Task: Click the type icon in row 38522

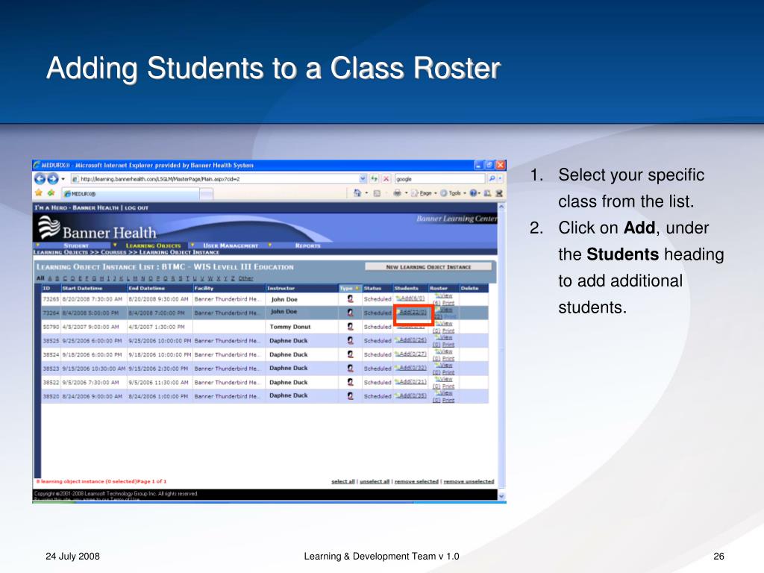Action: point(350,382)
